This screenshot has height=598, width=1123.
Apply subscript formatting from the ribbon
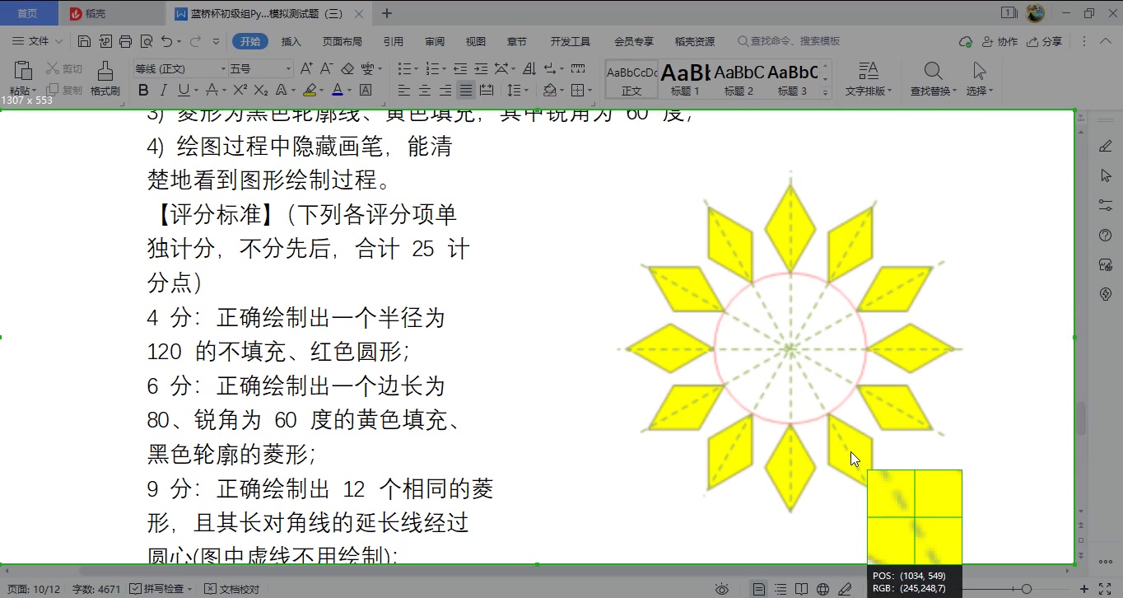coord(261,91)
